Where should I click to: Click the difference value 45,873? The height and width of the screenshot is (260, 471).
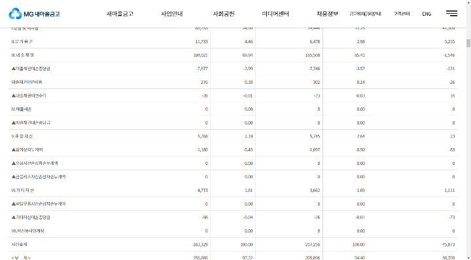point(449,244)
